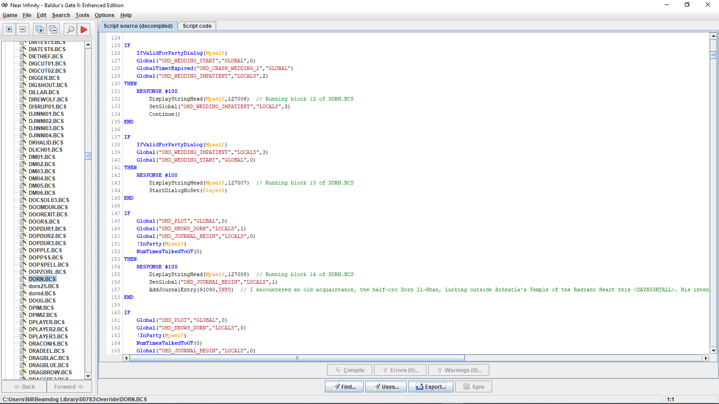719x404 pixels.
Task: Click the tree panel scroll-down arrow
Action: point(88,376)
